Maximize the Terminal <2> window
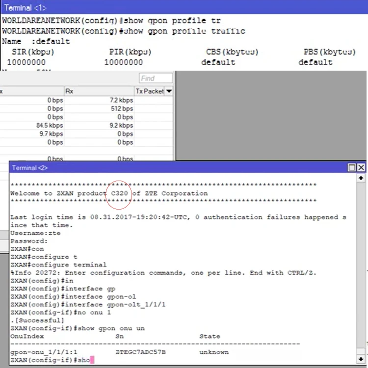The image size is (368, 368). click(x=351, y=168)
